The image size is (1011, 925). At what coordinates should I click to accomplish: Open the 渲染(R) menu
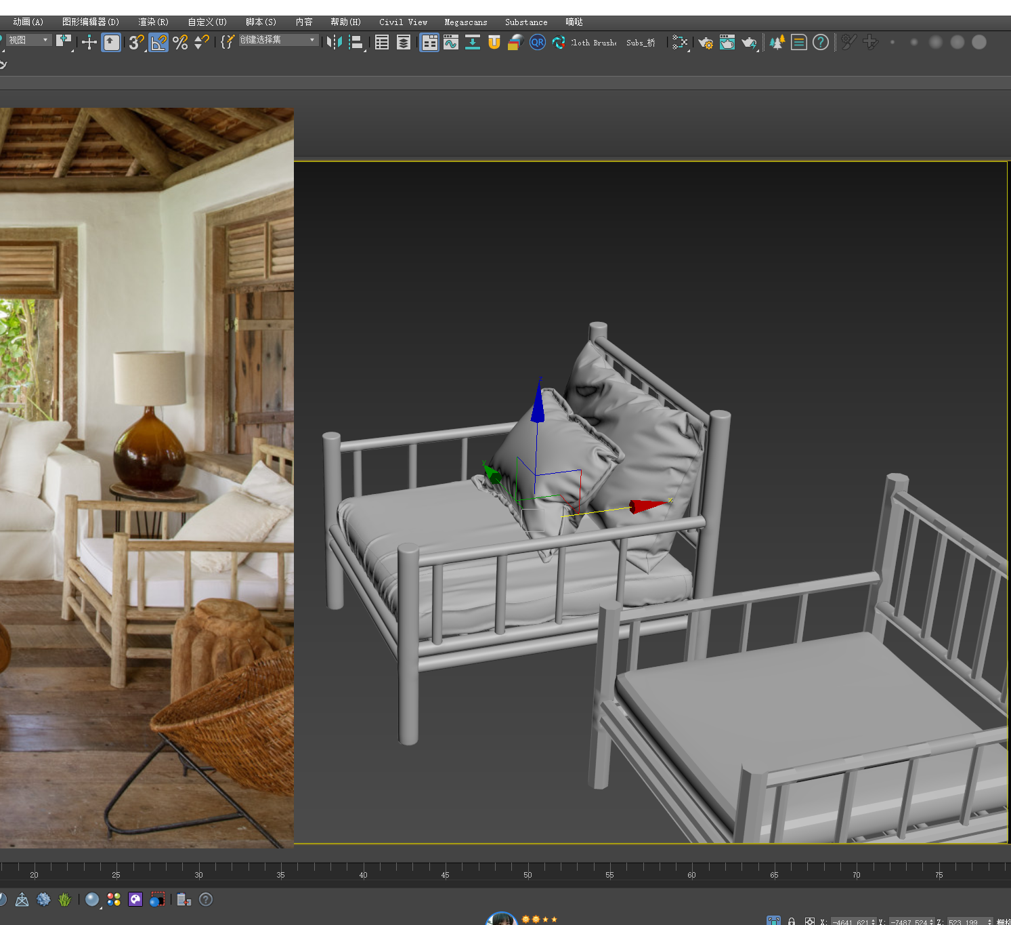tap(153, 22)
